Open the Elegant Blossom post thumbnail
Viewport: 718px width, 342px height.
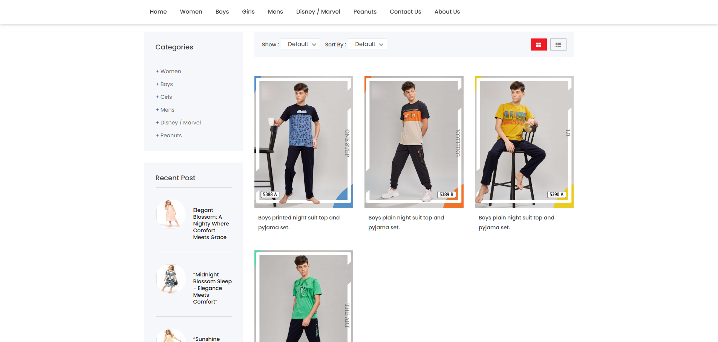[x=170, y=213]
